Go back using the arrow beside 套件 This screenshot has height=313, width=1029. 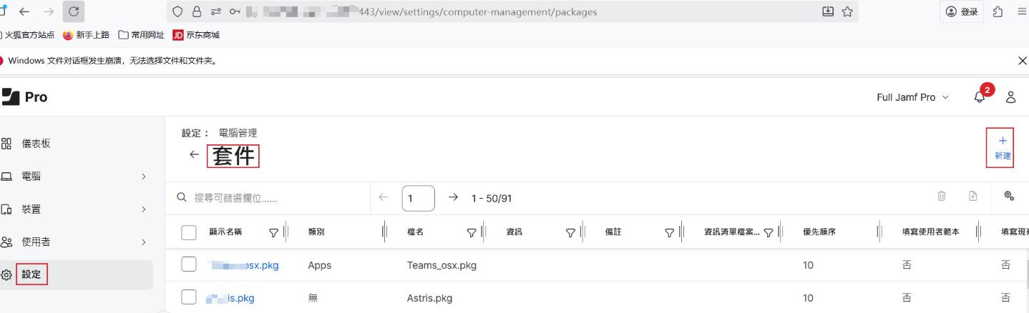(194, 154)
